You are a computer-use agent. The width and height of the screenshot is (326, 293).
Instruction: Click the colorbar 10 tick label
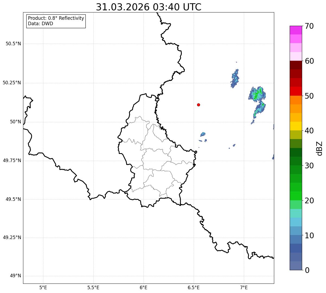(309, 235)
